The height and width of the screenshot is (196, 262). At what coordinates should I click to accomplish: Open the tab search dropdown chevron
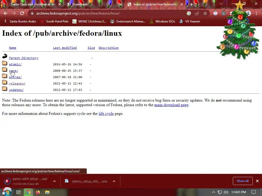tap(221, 4)
